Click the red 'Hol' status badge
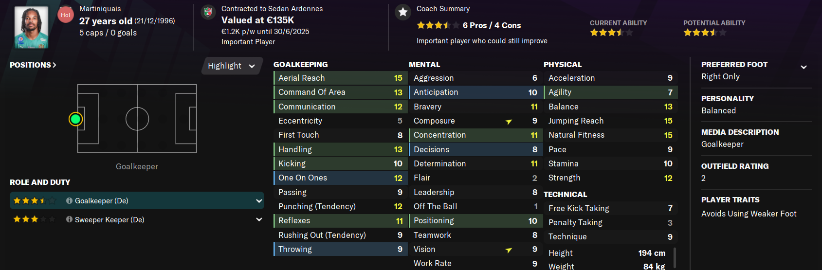The width and height of the screenshot is (822, 270). tap(65, 15)
